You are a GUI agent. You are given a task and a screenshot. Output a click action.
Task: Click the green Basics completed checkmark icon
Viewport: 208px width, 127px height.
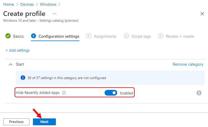click(8, 36)
